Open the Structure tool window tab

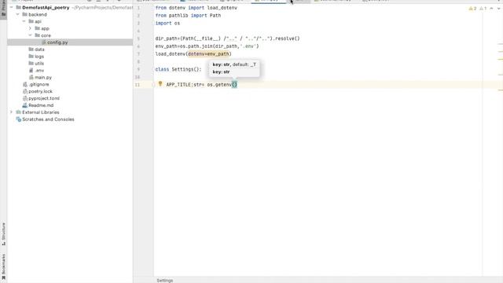(x=3, y=234)
